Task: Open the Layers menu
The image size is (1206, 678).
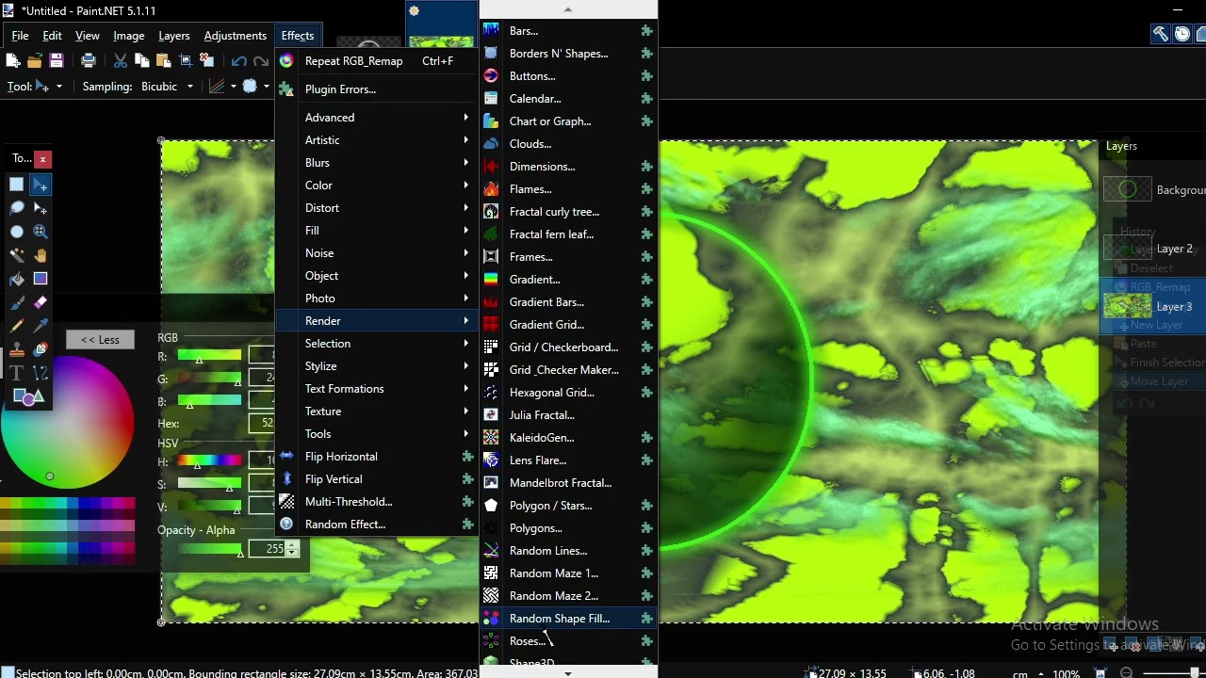Action: click(174, 36)
